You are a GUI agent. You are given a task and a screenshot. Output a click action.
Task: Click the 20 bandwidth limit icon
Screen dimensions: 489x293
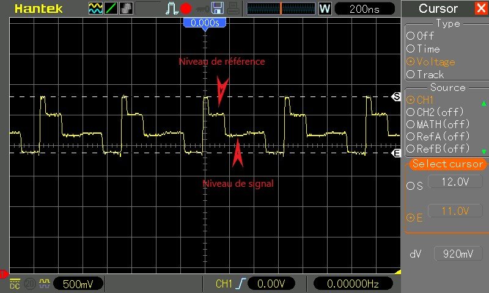click(x=30, y=284)
